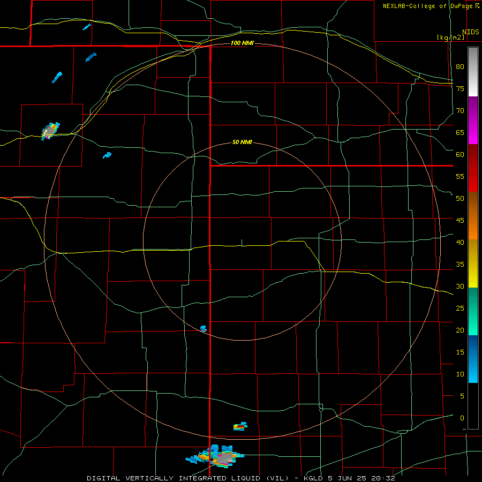482x482 pixels.
Task: Click the small multicolor cell just inside 100 NMI ring
Action: tap(240, 426)
